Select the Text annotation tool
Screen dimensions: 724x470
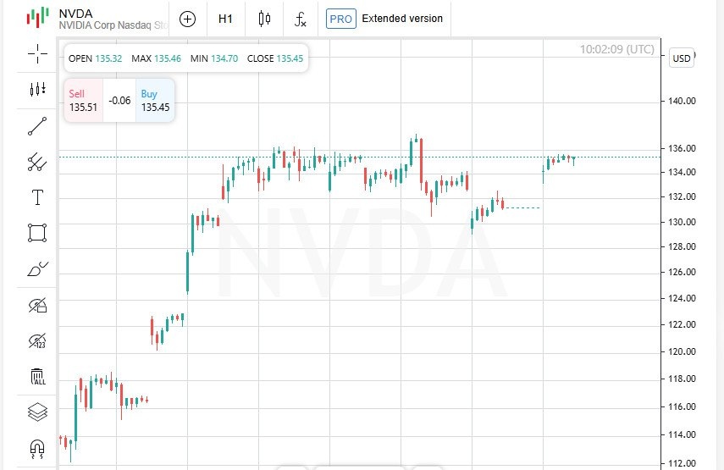click(x=37, y=197)
